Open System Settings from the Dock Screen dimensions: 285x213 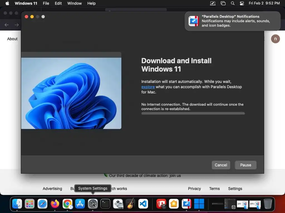pos(93,204)
